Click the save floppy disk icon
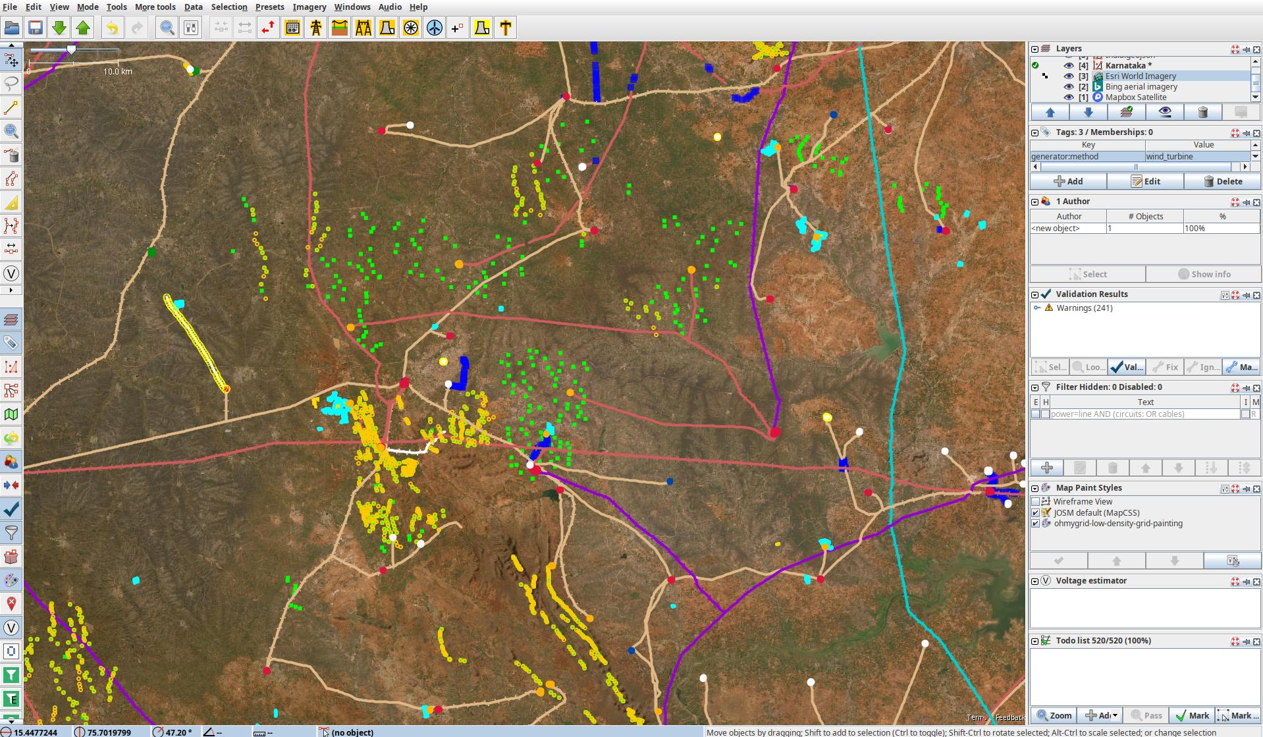This screenshot has height=737, width=1263. [x=36, y=28]
